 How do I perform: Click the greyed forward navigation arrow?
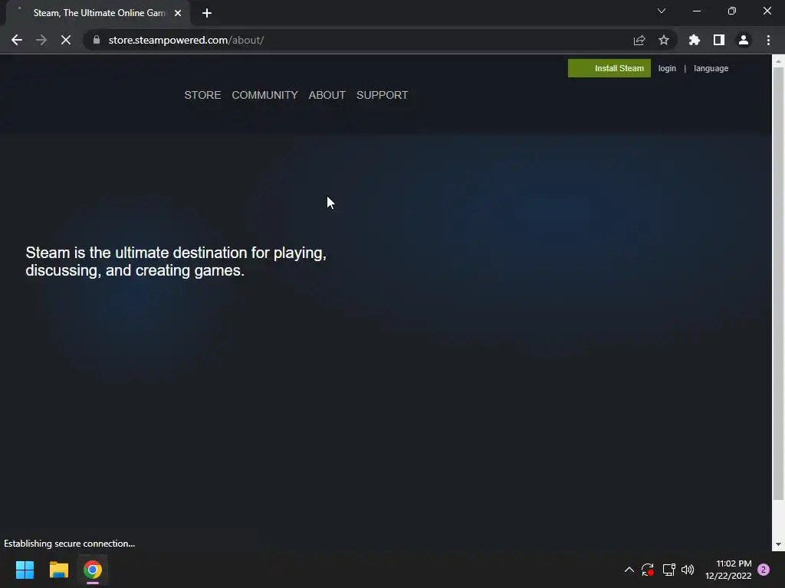coord(41,40)
